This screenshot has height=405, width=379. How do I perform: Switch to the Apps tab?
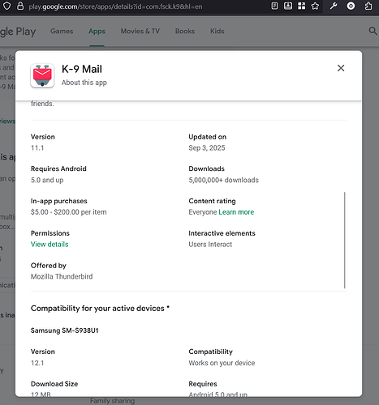97,31
